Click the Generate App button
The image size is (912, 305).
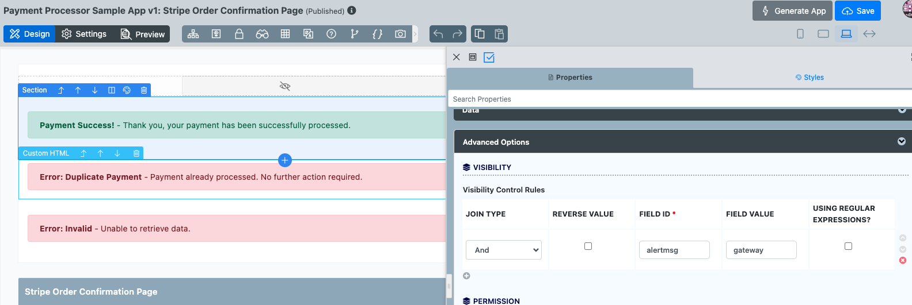pyautogui.click(x=792, y=11)
